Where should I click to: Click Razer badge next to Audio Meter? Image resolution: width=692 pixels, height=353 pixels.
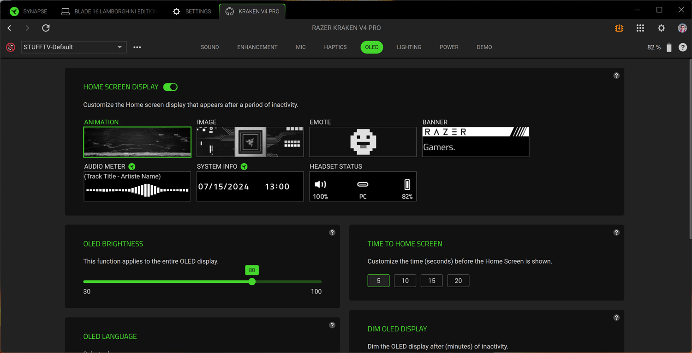[132, 166]
